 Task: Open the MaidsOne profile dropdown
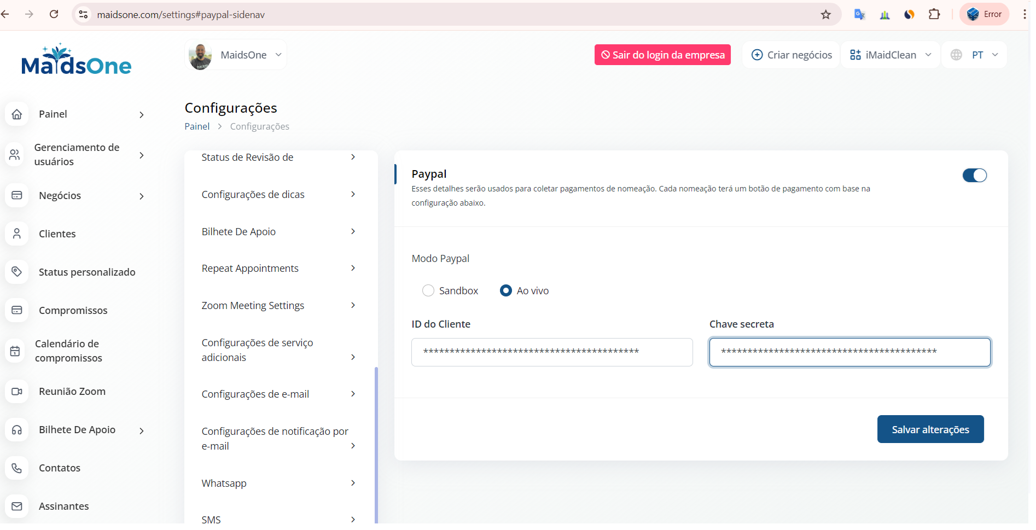coord(236,55)
